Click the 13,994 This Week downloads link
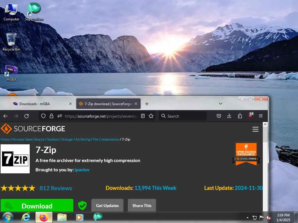The image size is (298, 223). tap(155, 188)
